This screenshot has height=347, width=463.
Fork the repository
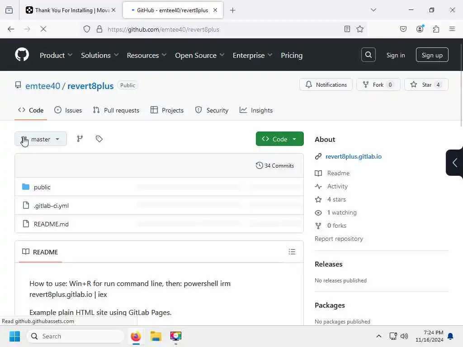pos(378,84)
